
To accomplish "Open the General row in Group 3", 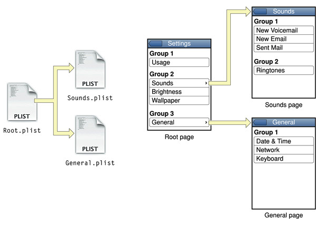I will [x=179, y=122].
